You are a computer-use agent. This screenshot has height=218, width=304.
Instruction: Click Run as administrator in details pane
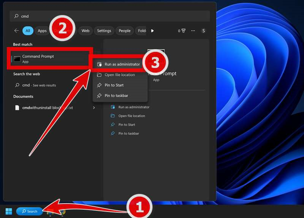click(x=134, y=107)
